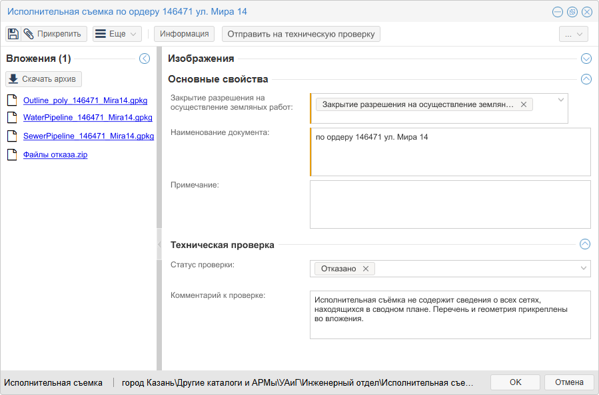Collapse the Основные свойства section

coord(586,79)
